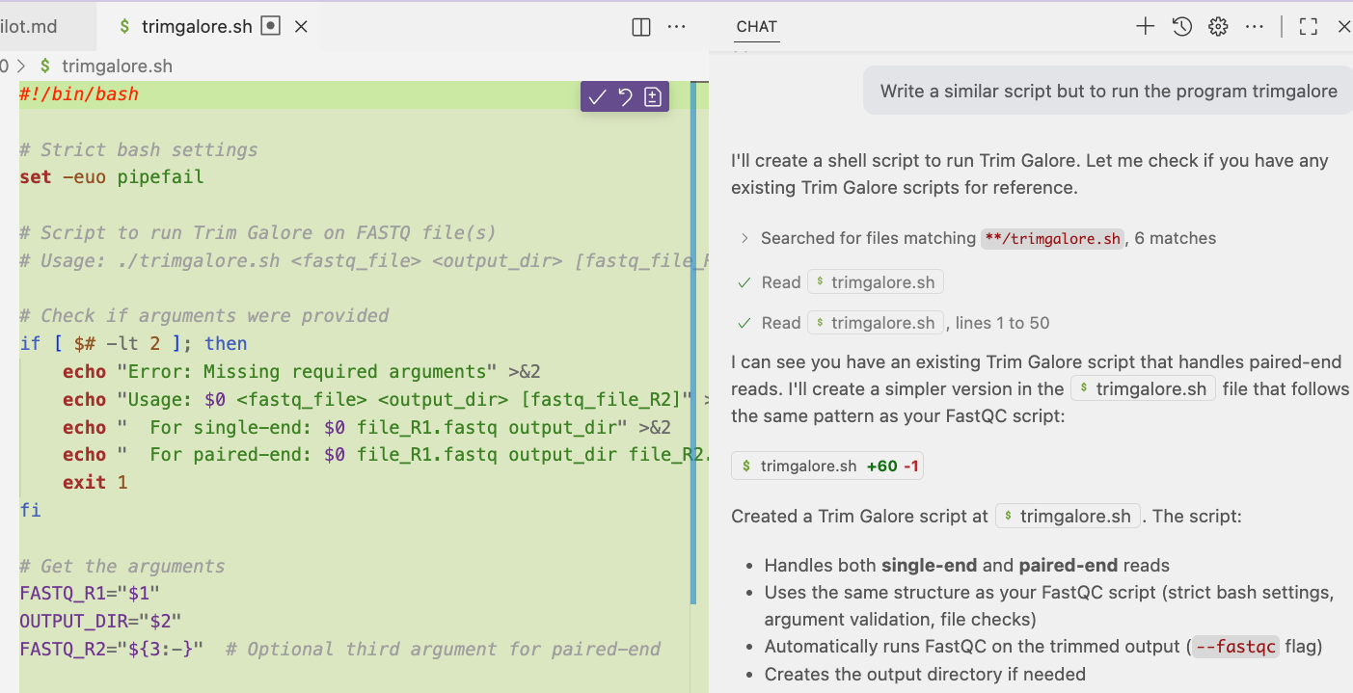Open the trimgalore.sh +60 -1 diff
The width and height of the screenshot is (1353, 693).
(826, 466)
